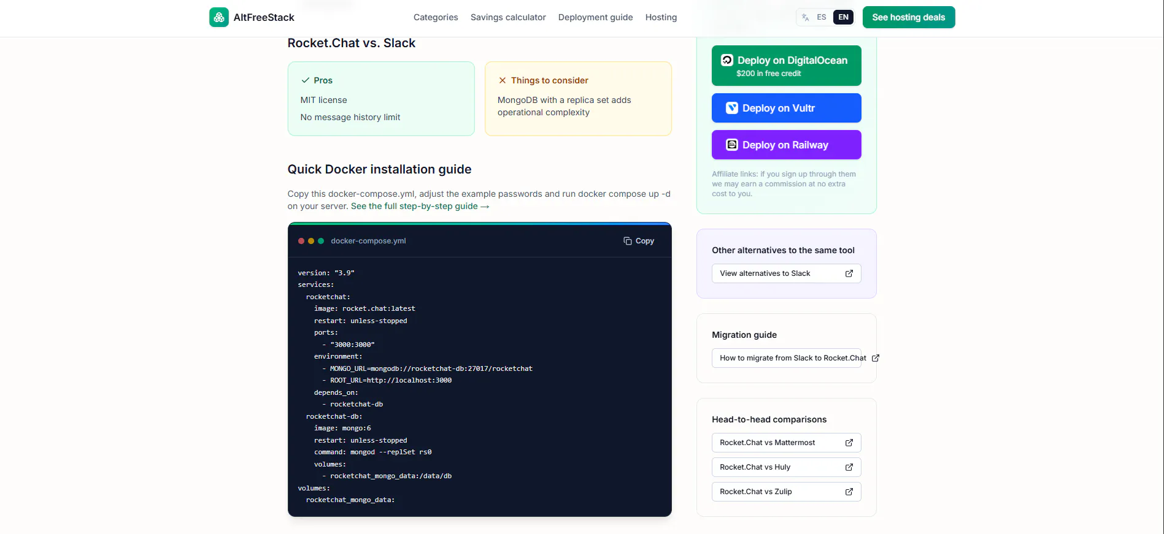The image size is (1164, 534).
Task: Open Rocket.Chat vs Zulip comparison
Action: tap(787, 492)
